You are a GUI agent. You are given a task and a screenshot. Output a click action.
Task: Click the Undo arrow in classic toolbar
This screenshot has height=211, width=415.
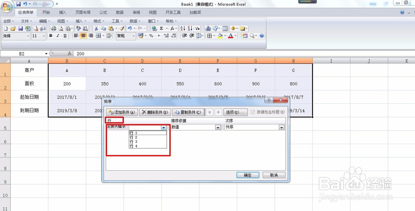(129, 29)
